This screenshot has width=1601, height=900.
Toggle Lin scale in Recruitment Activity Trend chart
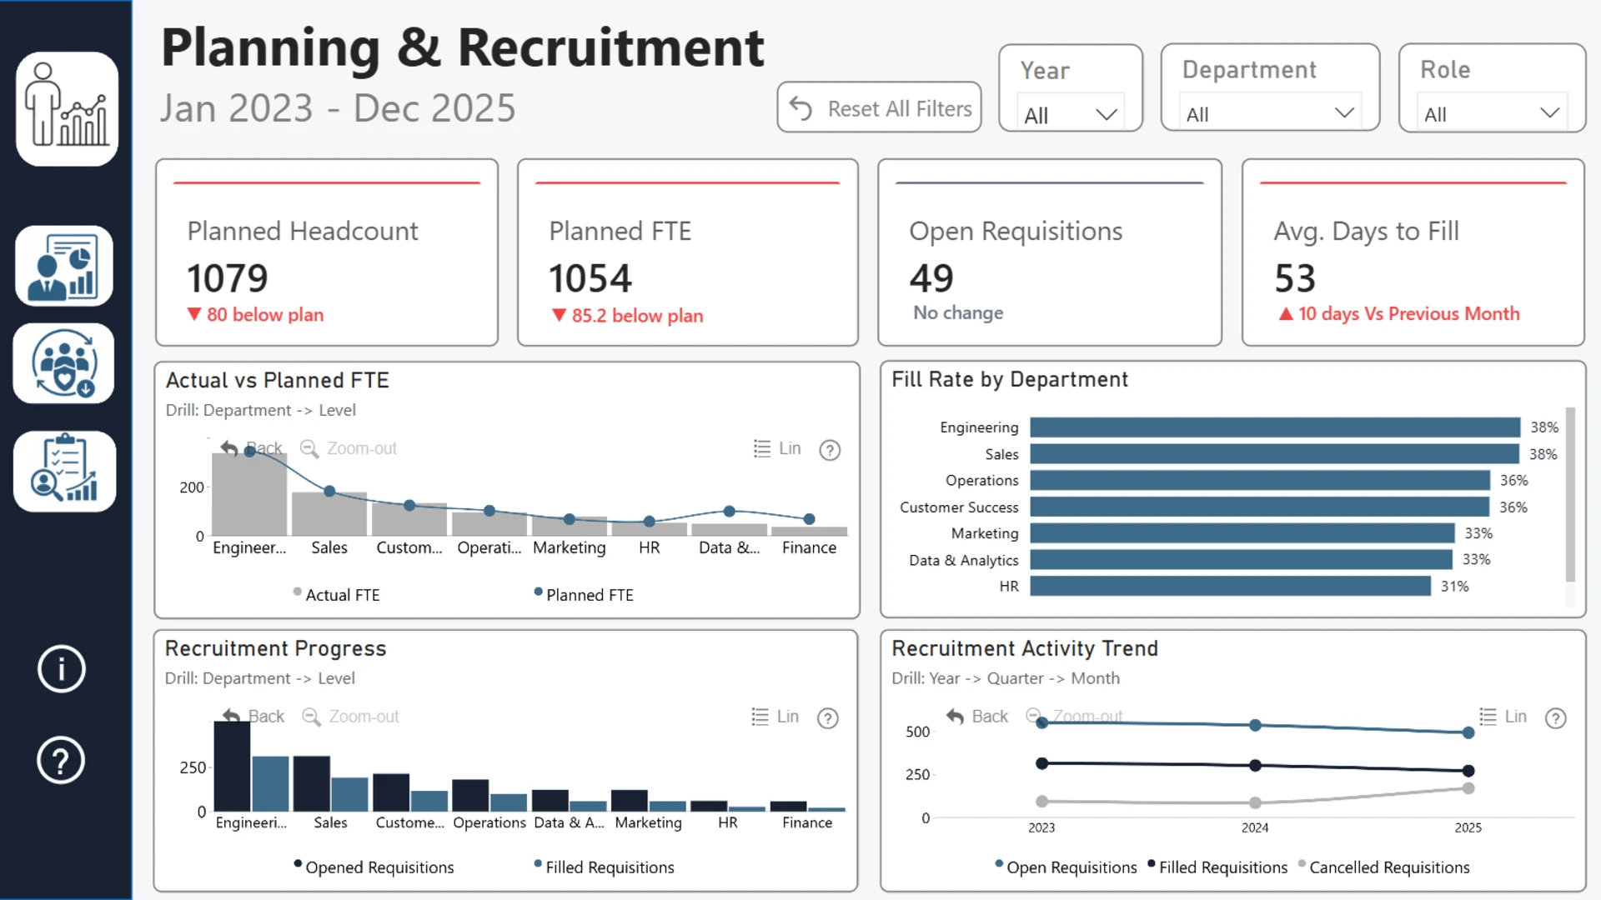[x=1503, y=717]
